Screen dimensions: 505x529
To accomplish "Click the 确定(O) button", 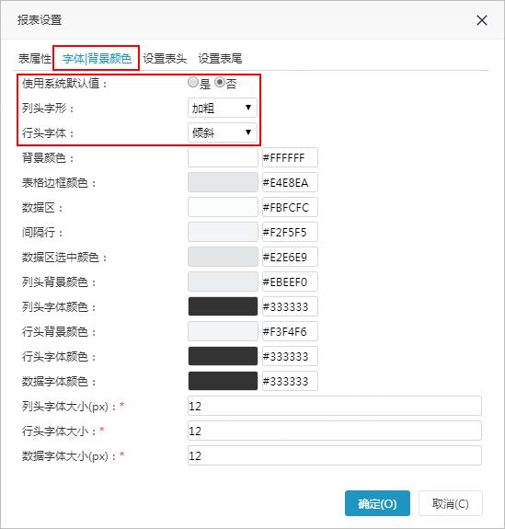I will (377, 503).
